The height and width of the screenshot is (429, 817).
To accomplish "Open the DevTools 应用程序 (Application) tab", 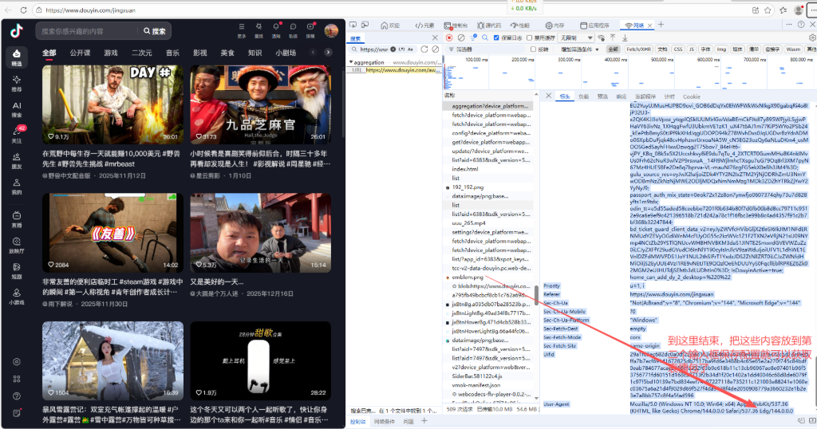I will pos(595,25).
